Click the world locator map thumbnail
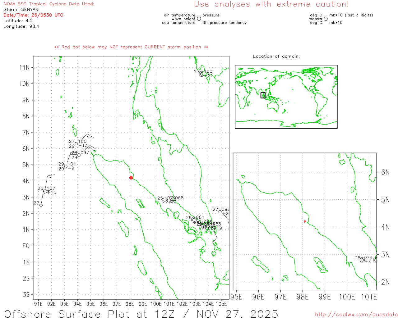 286,97
